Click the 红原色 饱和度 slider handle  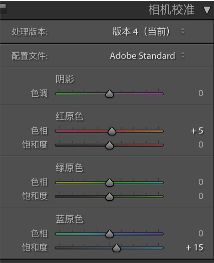tap(109, 145)
